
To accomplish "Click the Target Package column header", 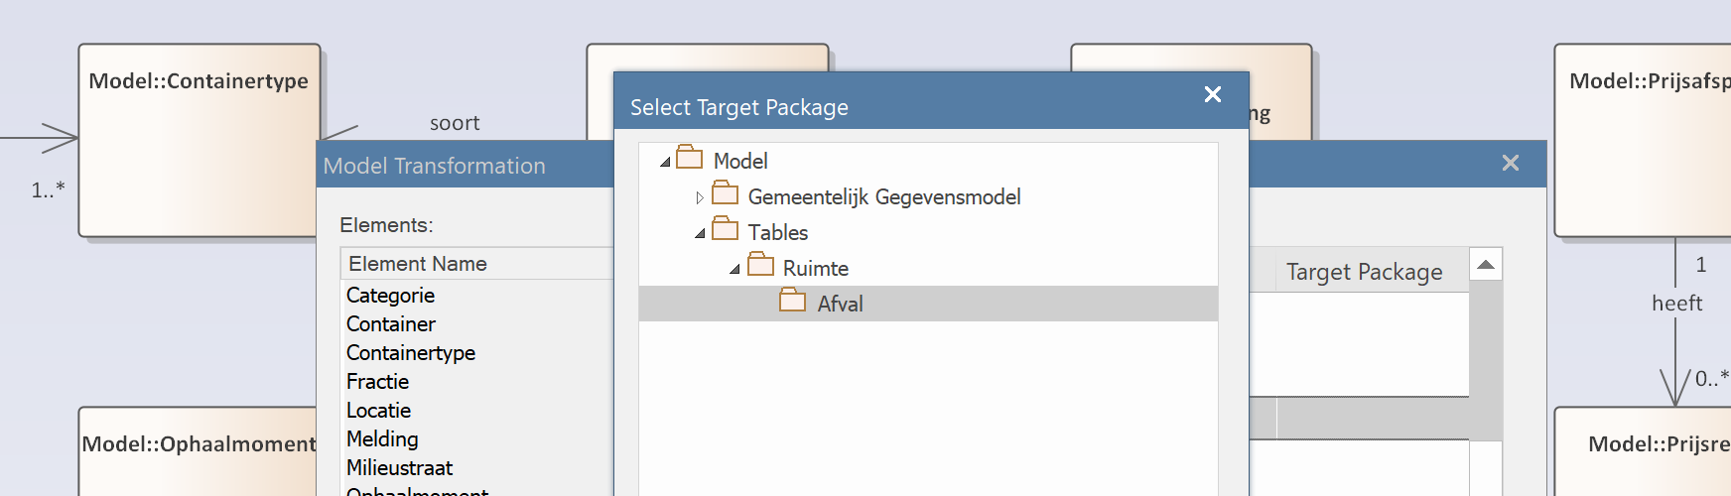I will coord(1364,272).
